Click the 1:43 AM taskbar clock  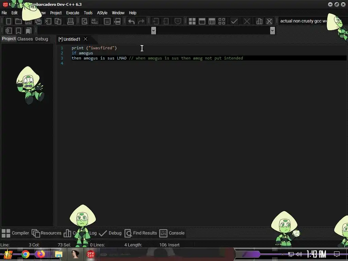click(316, 254)
